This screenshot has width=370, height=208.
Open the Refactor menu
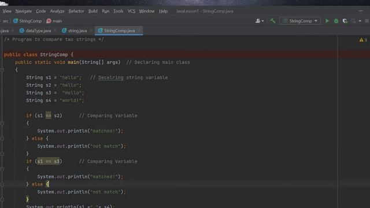(x=76, y=11)
